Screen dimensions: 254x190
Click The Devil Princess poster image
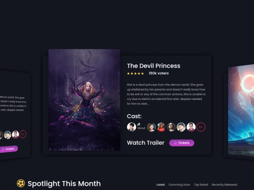[84, 100]
